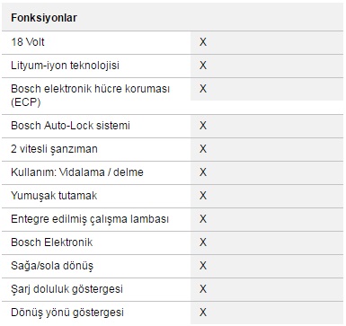Click the X mark for 2 vitesli şanzıman
Image resolution: width=346 pixels, height=326 pixels.
point(203,149)
